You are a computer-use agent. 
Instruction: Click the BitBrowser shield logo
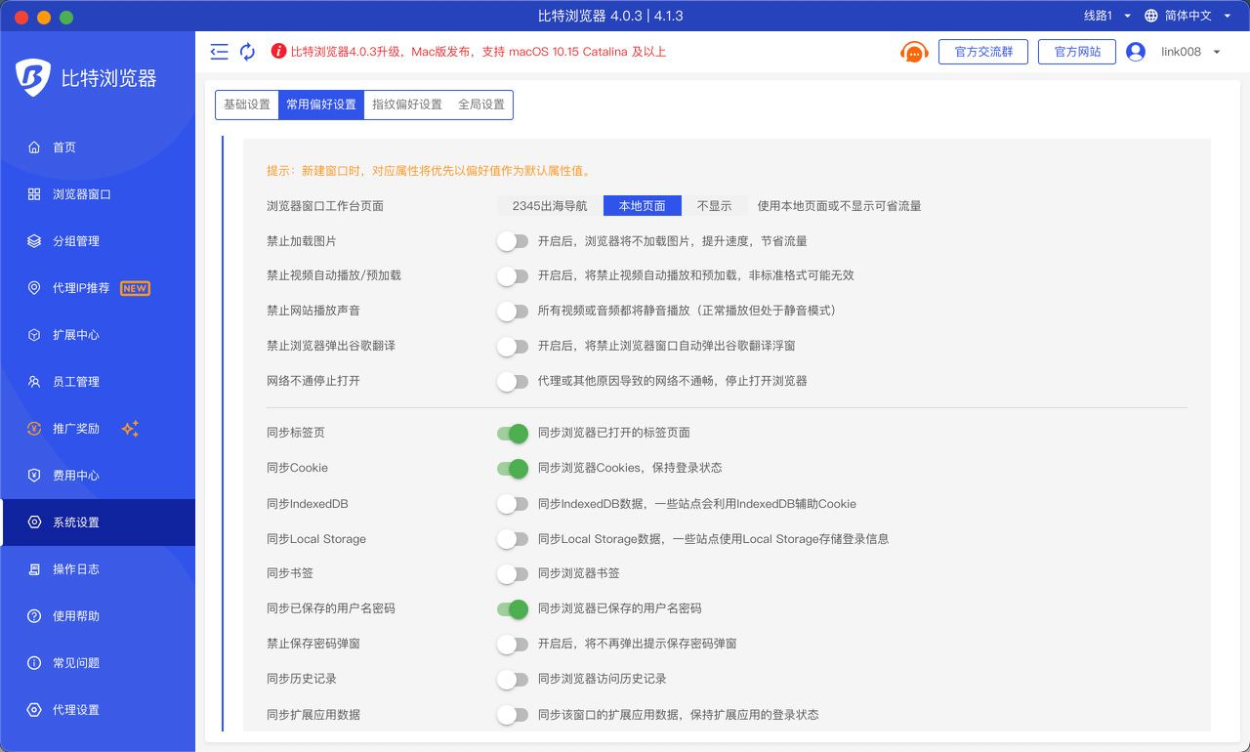pos(33,78)
